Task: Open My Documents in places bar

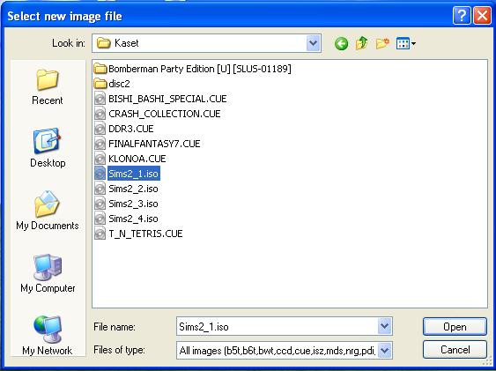Action: pyautogui.click(x=48, y=211)
